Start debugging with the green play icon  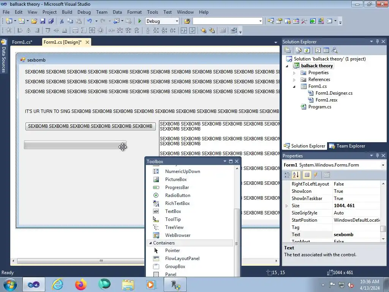(x=139, y=21)
